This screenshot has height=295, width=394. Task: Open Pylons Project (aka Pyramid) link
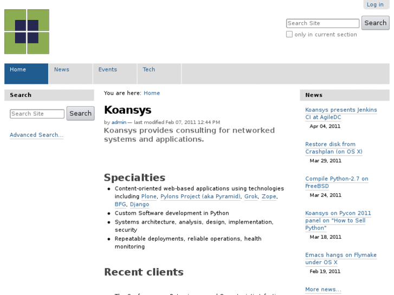point(201,196)
